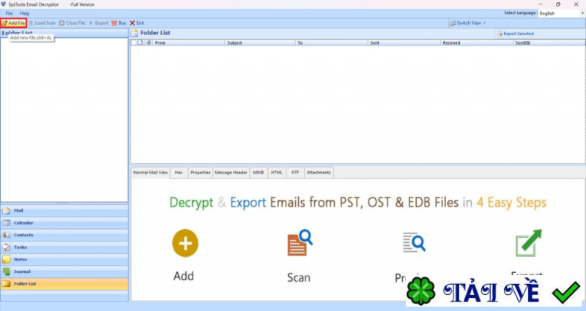
Task: Click the SysTools app icon in title bar
Action: tap(4, 4)
